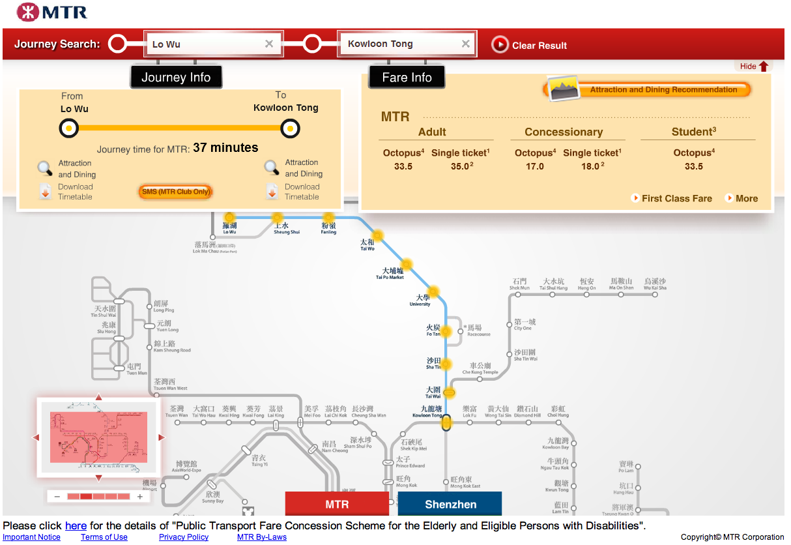
Task: Open Terms of Use link
Action: [104, 537]
